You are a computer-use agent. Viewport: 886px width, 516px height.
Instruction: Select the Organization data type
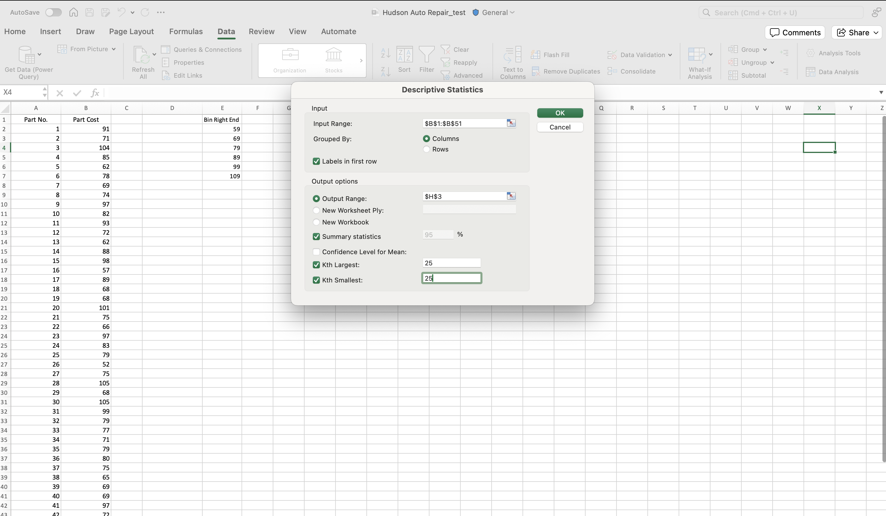pyautogui.click(x=290, y=60)
